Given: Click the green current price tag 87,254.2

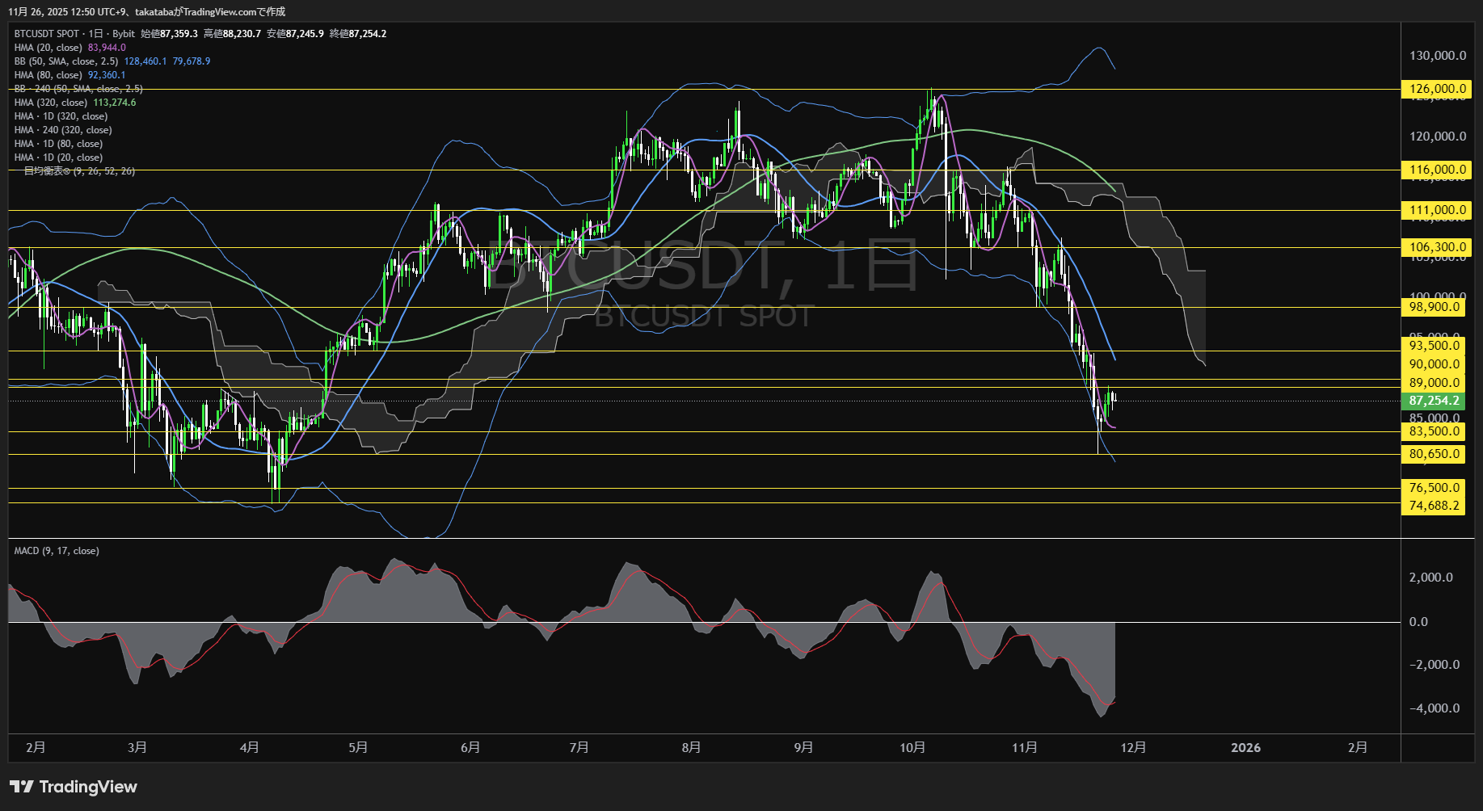Looking at the screenshot, I should [x=1434, y=401].
